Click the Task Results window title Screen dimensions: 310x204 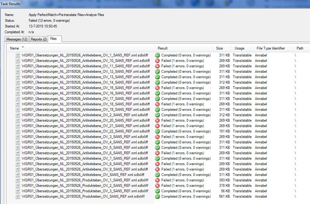click(10, 4)
